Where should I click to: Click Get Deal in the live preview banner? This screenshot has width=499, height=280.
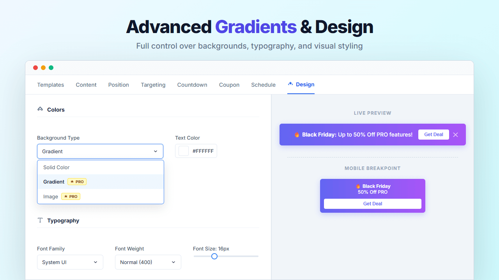pos(434,135)
